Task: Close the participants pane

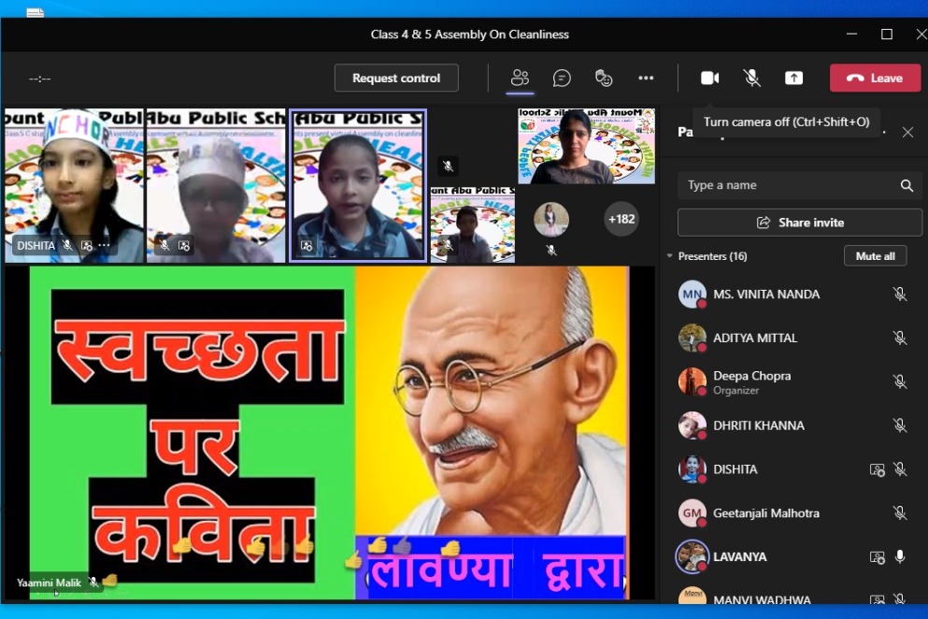Action: coord(907,132)
